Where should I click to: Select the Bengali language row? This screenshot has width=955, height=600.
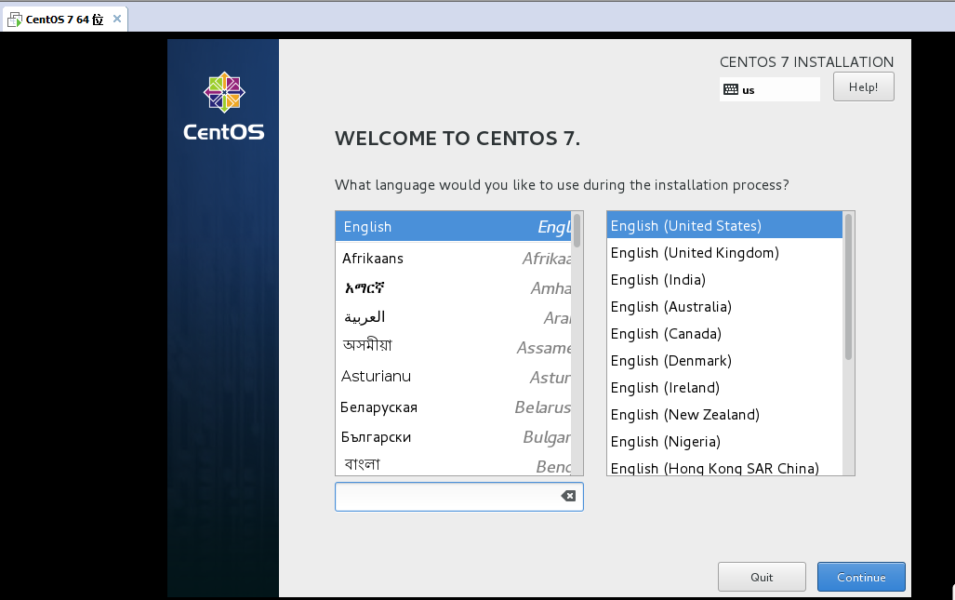[x=453, y=464]
